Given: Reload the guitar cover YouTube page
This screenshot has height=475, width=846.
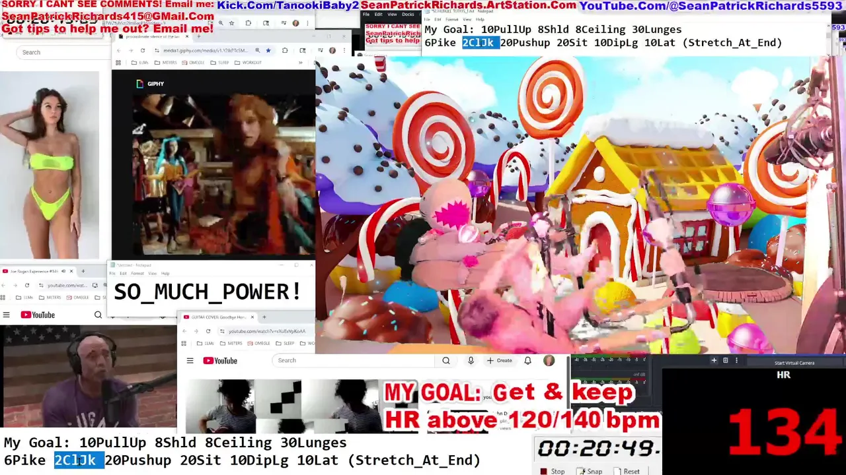Looking at the screenshot, I should click(208, 331).
